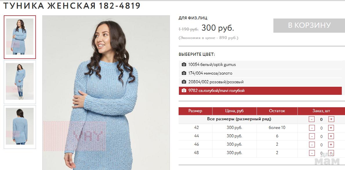The image size is (345, 170).
Task: Show back-view thumbnail of tunic
Action: pyautogui.click(x=20, y=127)
